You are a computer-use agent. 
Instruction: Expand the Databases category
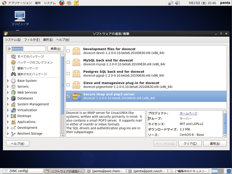8,98
